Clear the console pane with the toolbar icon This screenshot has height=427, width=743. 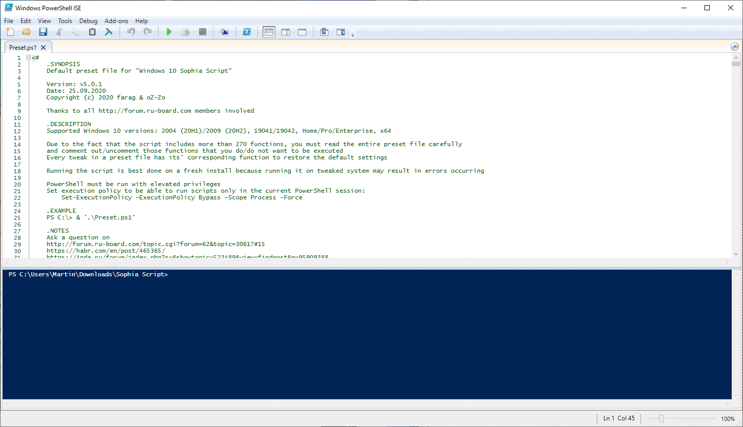click(109, 32)
